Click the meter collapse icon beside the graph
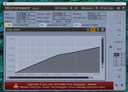Image resolution: width=128 pixels, height=92 pixels. (111, 47)
